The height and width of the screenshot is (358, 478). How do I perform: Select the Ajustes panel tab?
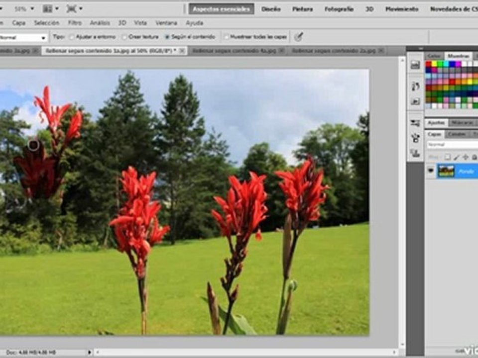tap(436, 123)
